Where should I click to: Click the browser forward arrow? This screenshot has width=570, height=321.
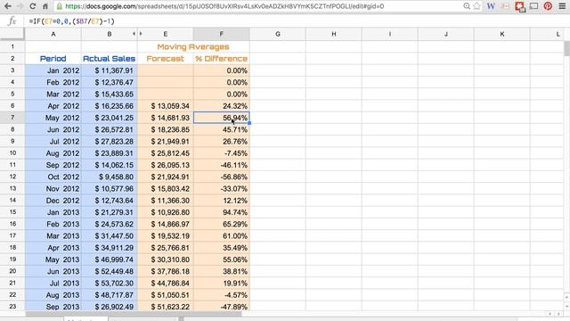(20, 6)
